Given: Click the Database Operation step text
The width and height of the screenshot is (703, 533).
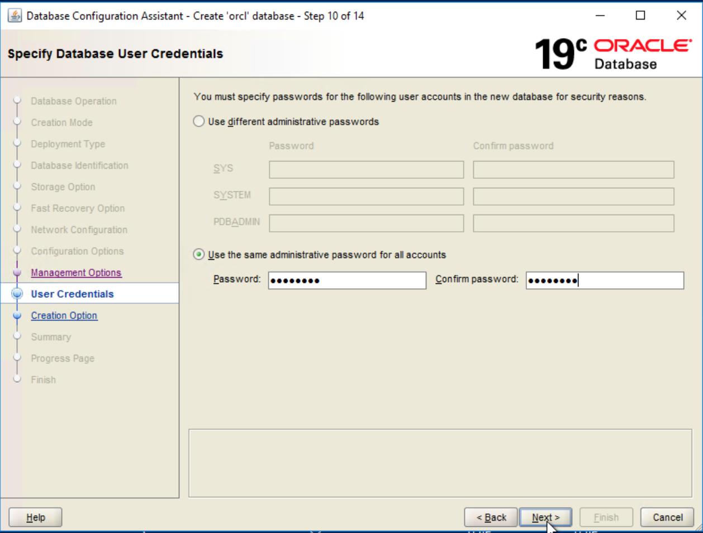Looking at the screenshot, I should [x=74, y=101].
